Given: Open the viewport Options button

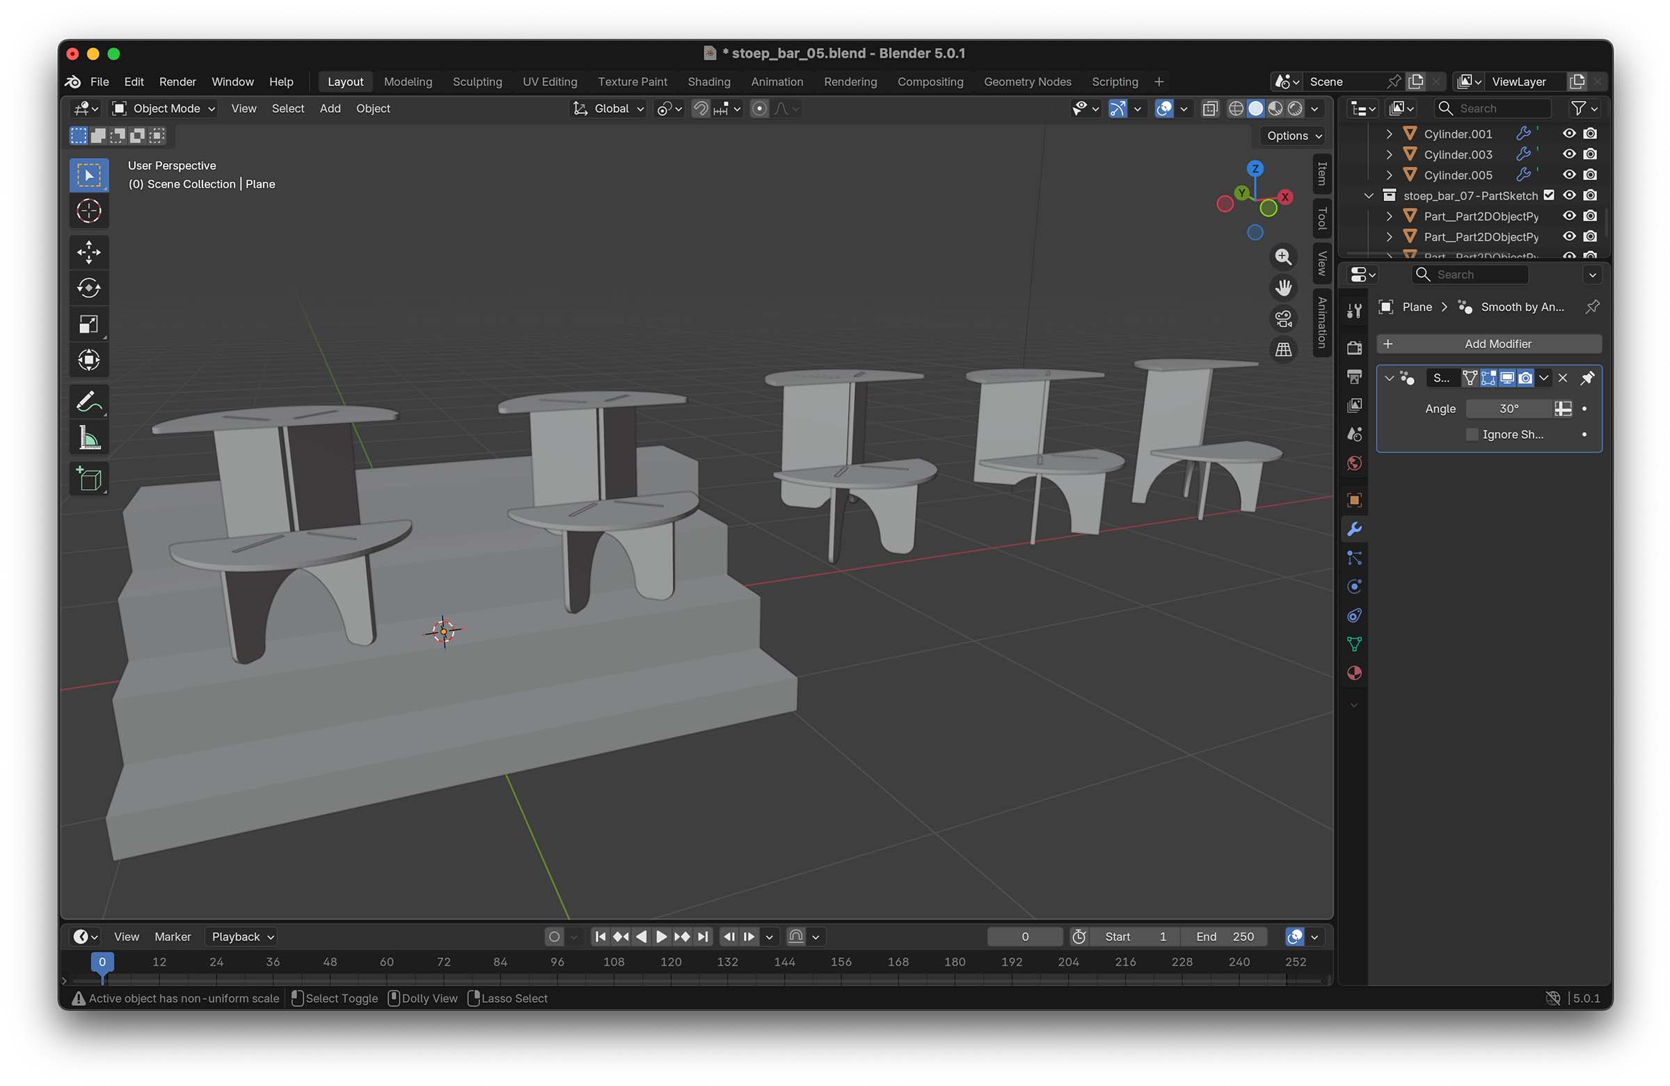Looking at the screenshot, I should [1294, 136].
